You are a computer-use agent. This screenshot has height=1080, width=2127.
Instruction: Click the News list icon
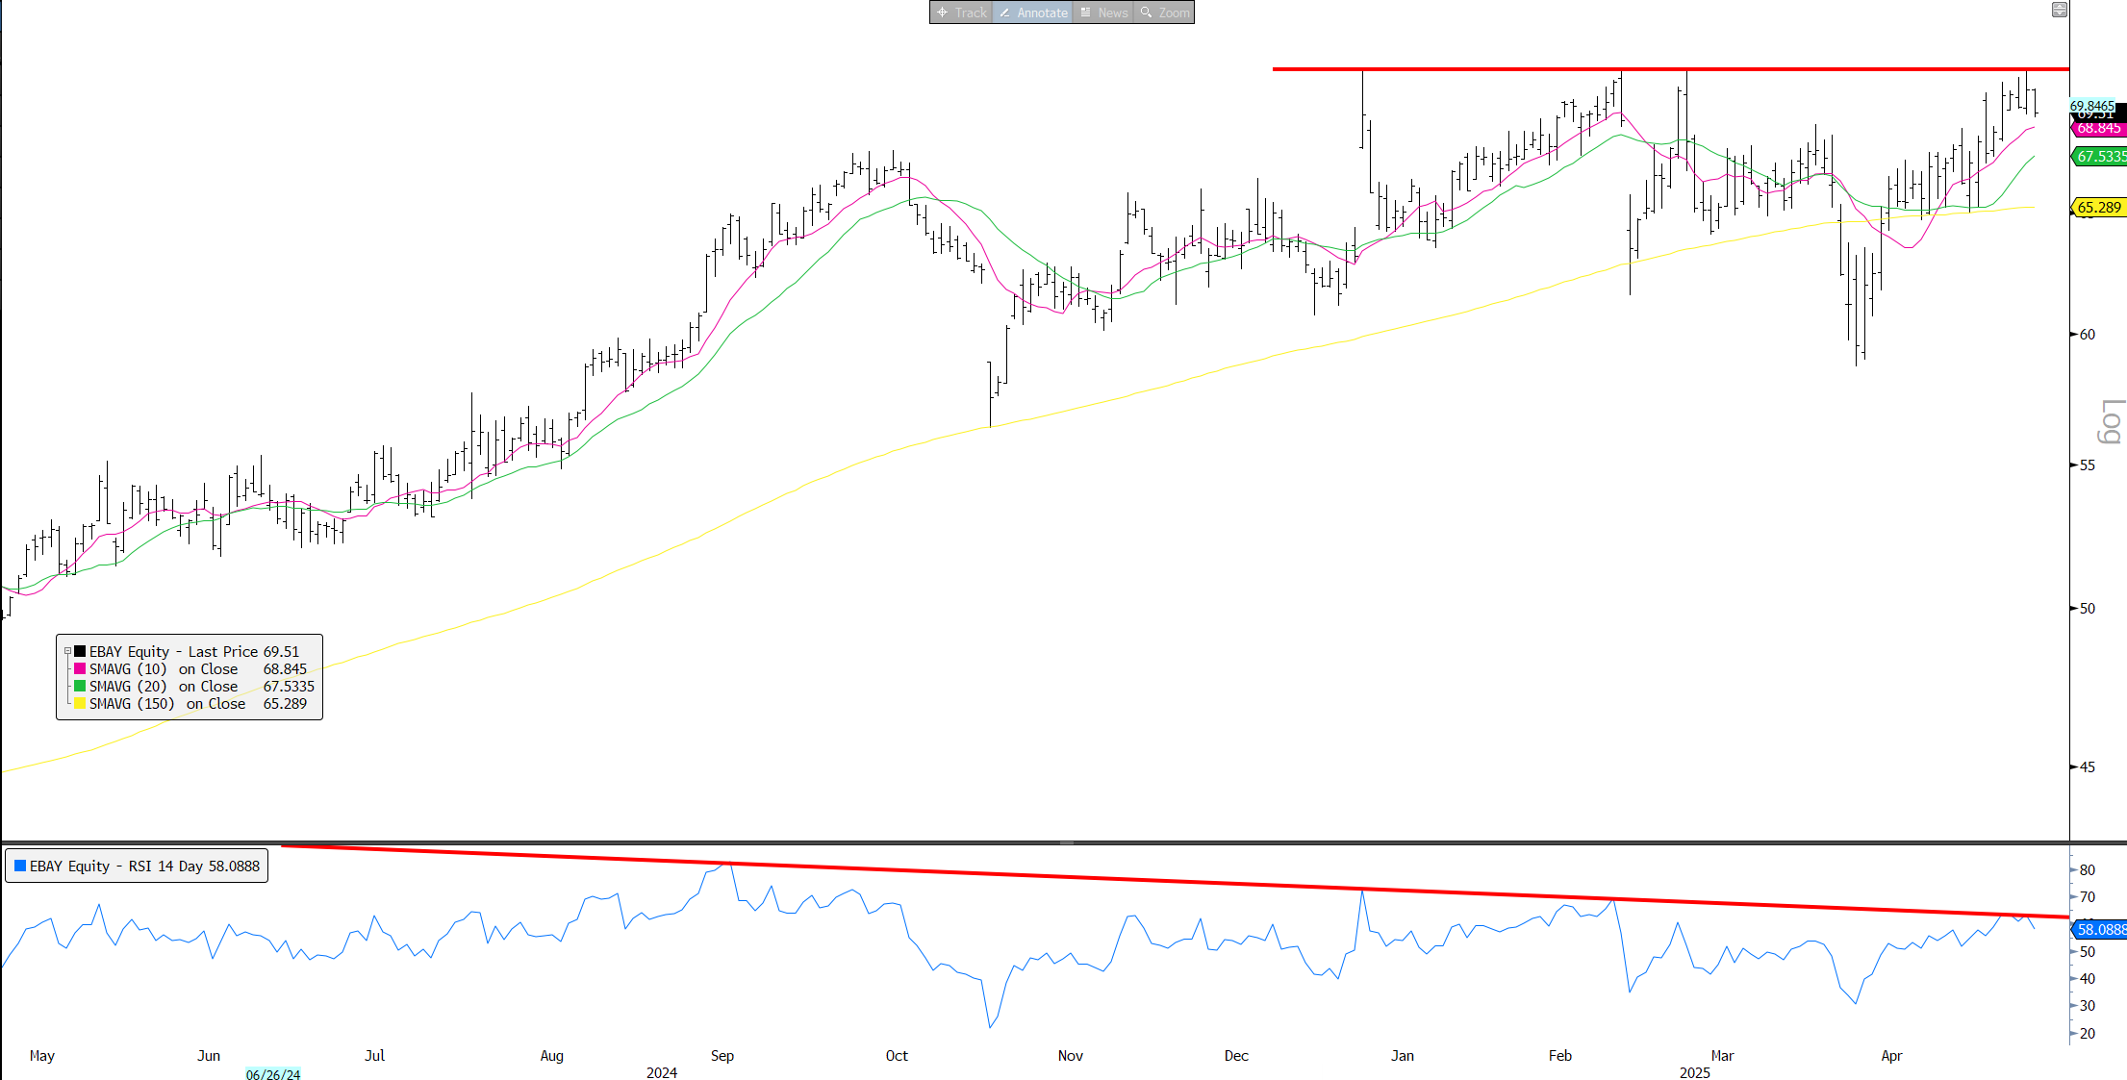click(x=1085, y=13)
